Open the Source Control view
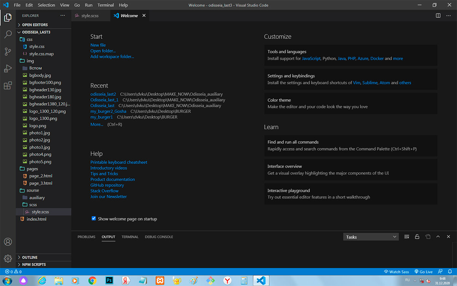This screenshot has width=457, height=286. point(8,51)
